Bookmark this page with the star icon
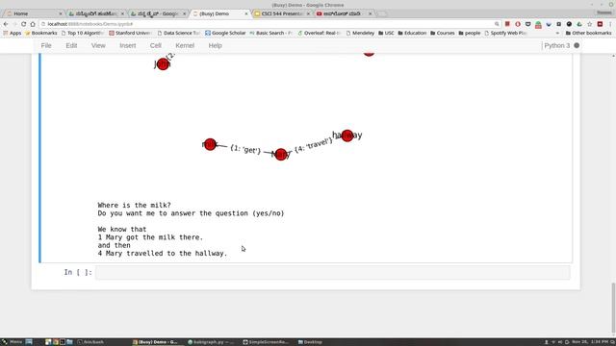The image size is (616, 346). click(x=590, y=24)
